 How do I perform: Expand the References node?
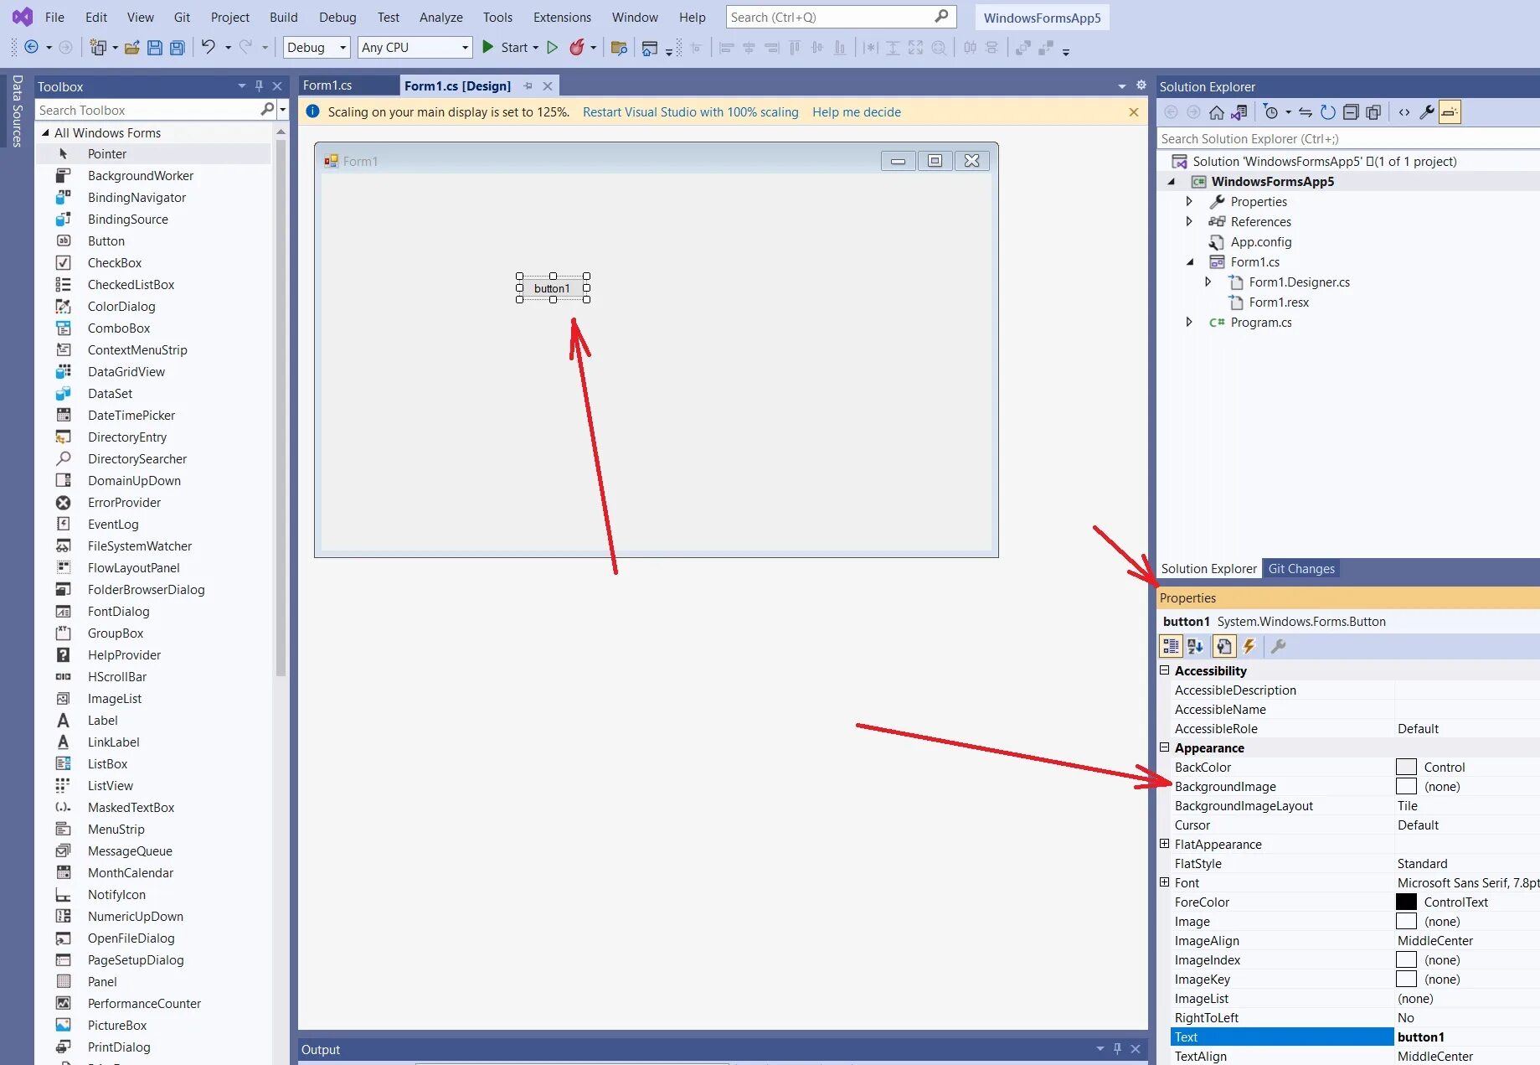[x=1189, y=221]
